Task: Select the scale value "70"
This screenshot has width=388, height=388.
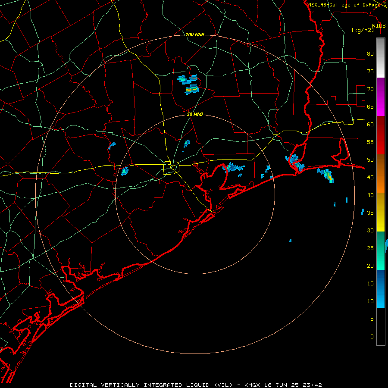Action: point(370,89)
